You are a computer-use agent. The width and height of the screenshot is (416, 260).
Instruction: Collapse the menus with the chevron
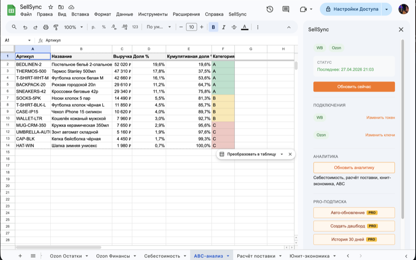[289, 27]
